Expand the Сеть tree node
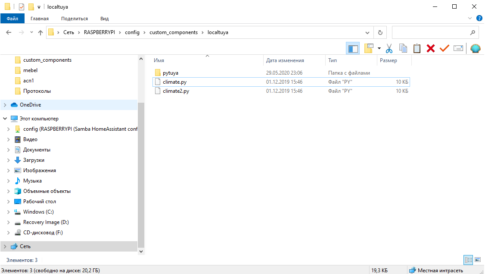Viewport: 485px width, 274px height. coord(5,246)
